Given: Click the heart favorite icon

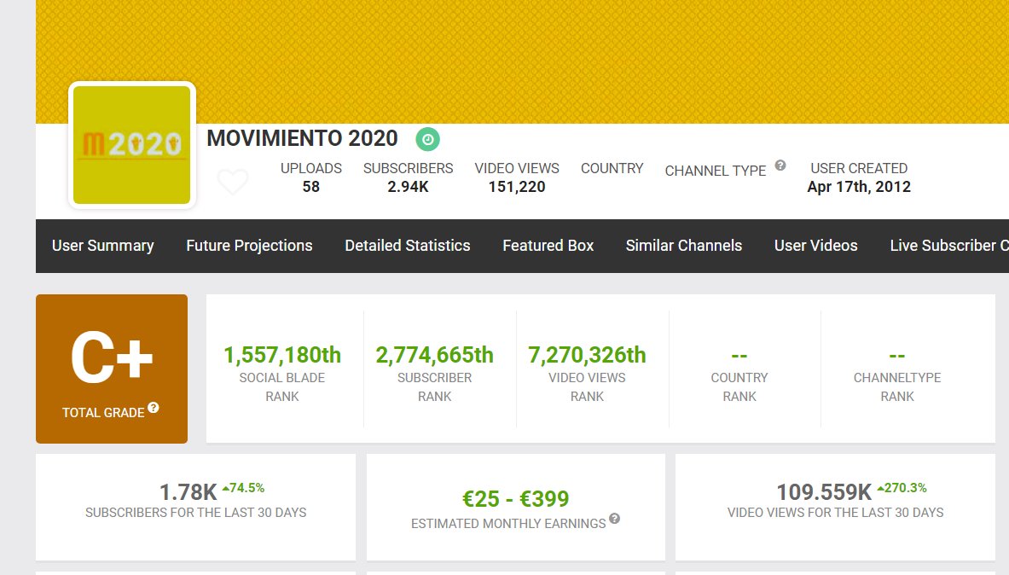Looking at the screenshot, I should click(x=233, y=182).
